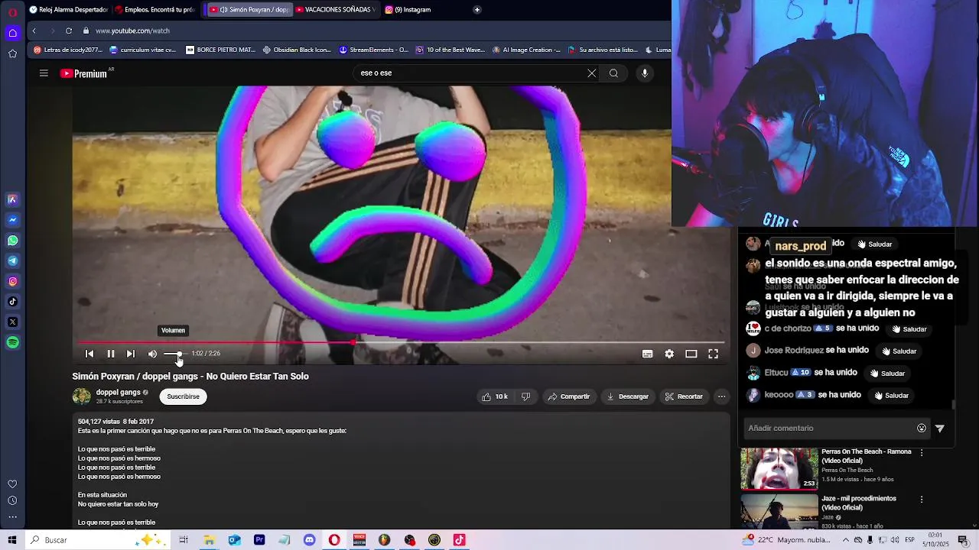Image resolution: width=979 pixels, height=550 pixels.
Task: Open Spotify in the Opera sidebar
Action: click(x=12, y=343)
